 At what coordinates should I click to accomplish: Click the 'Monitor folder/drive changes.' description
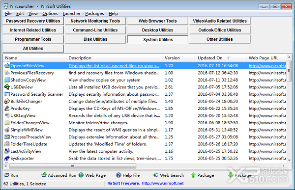[x=98, y=123]
